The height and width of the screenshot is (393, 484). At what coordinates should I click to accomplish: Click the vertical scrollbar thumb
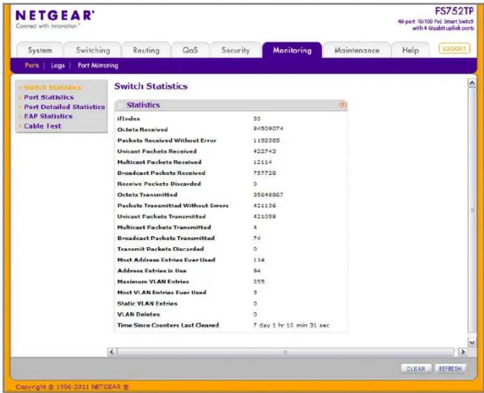(472, 210)
